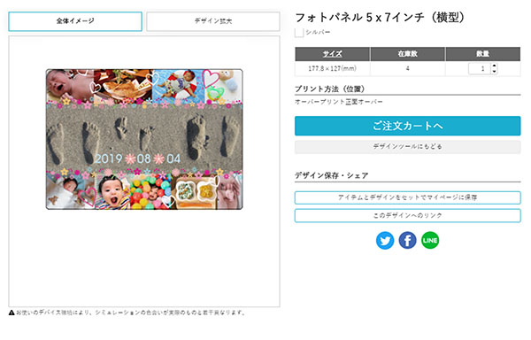Click the photo panel preview image
Screen dimensions: 531x340
(144, 139)
